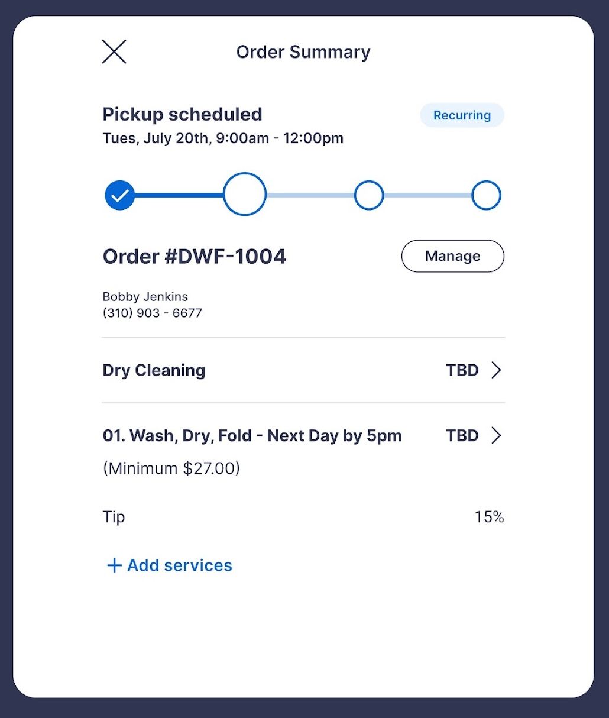Image resolution: width=609 pixels, height=718 pixels.
Task: Click the final progress step circle
Action: [486, 195]
